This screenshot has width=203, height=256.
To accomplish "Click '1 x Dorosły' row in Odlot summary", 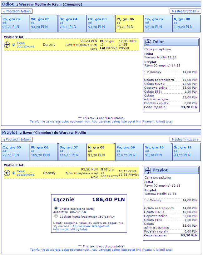I will (171, 72).
